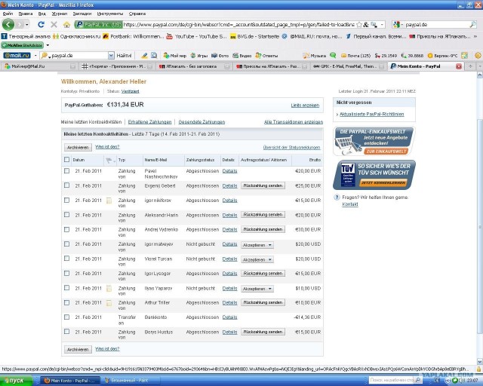This screenshot has width=483, height=386.
Task: Open Игры toolbar shortcut
Action: point(199,56)
